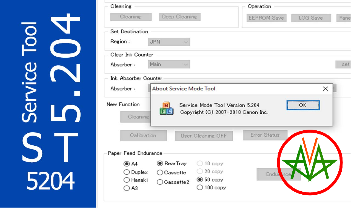Select the A3 radio button
The height and width of the screenshot is (208, 351).
127,188
